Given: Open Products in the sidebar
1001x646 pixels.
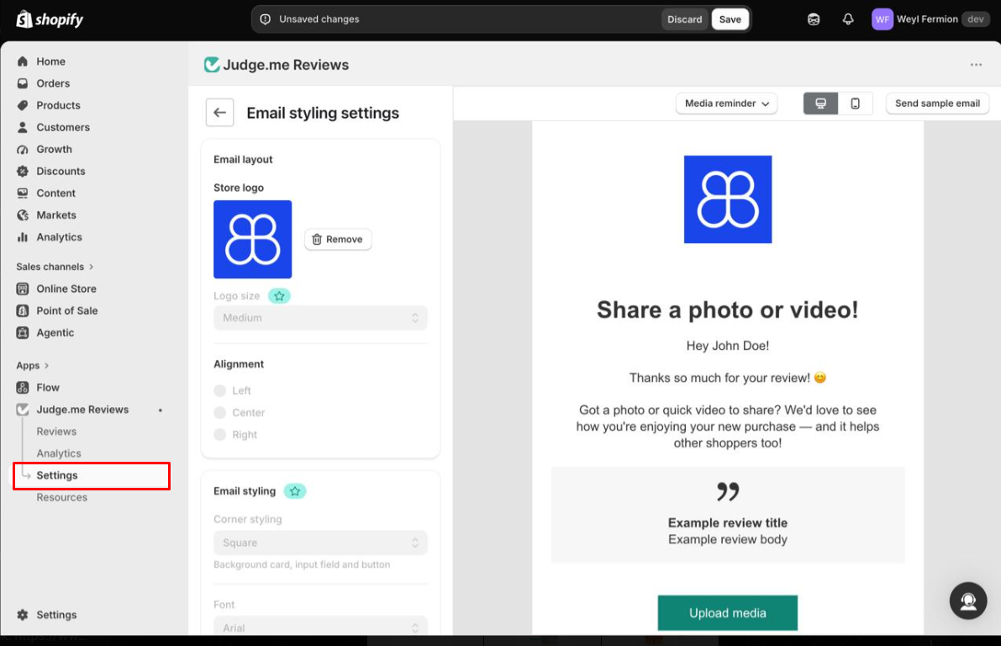Looking at the screenshot, I should tap(58, 105).
